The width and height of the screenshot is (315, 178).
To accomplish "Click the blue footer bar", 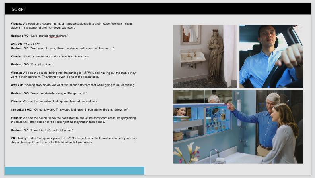I will (74, 170).
